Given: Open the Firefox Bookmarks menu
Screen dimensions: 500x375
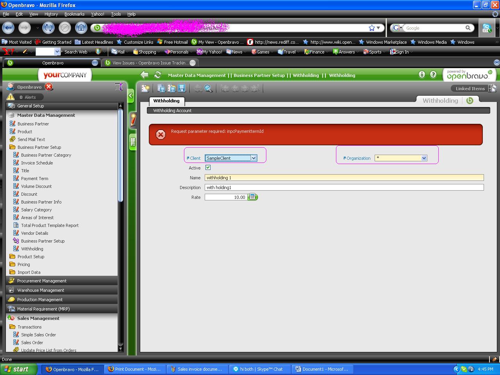Looking at the screenshot, I should coord(74,14).
